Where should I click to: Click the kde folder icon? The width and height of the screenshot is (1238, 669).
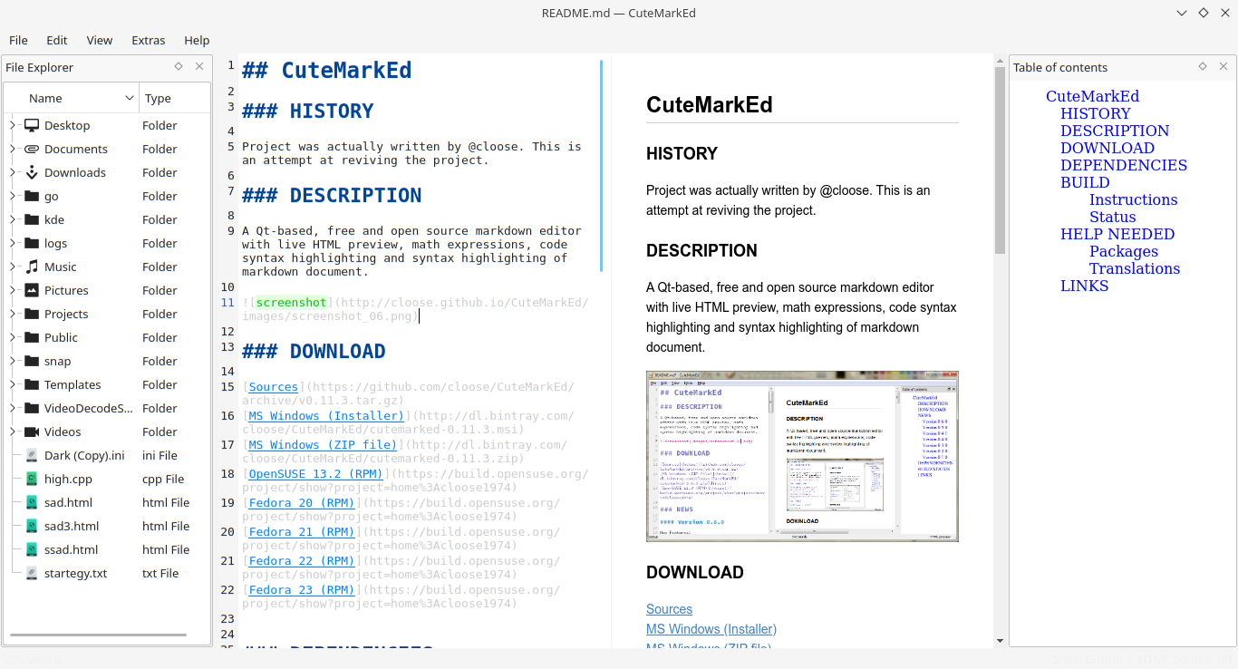(32, 219)
